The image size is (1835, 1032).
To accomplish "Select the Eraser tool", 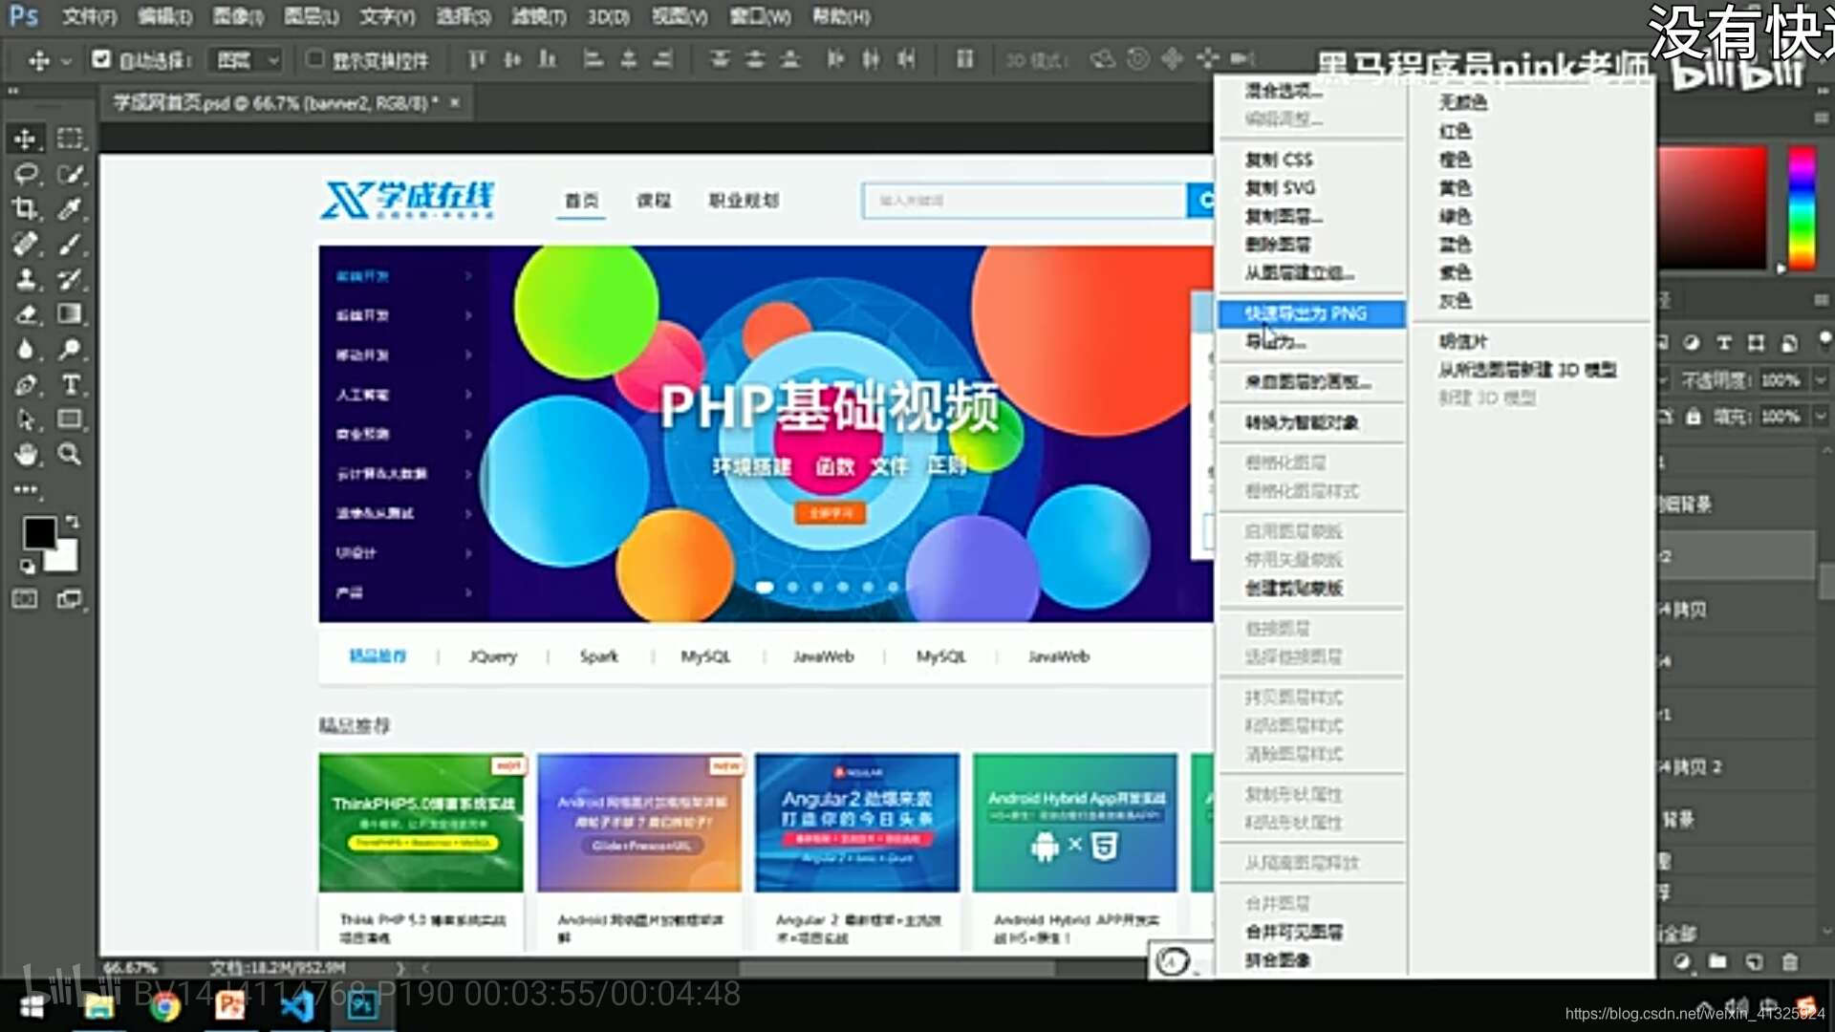I will 25,314.
